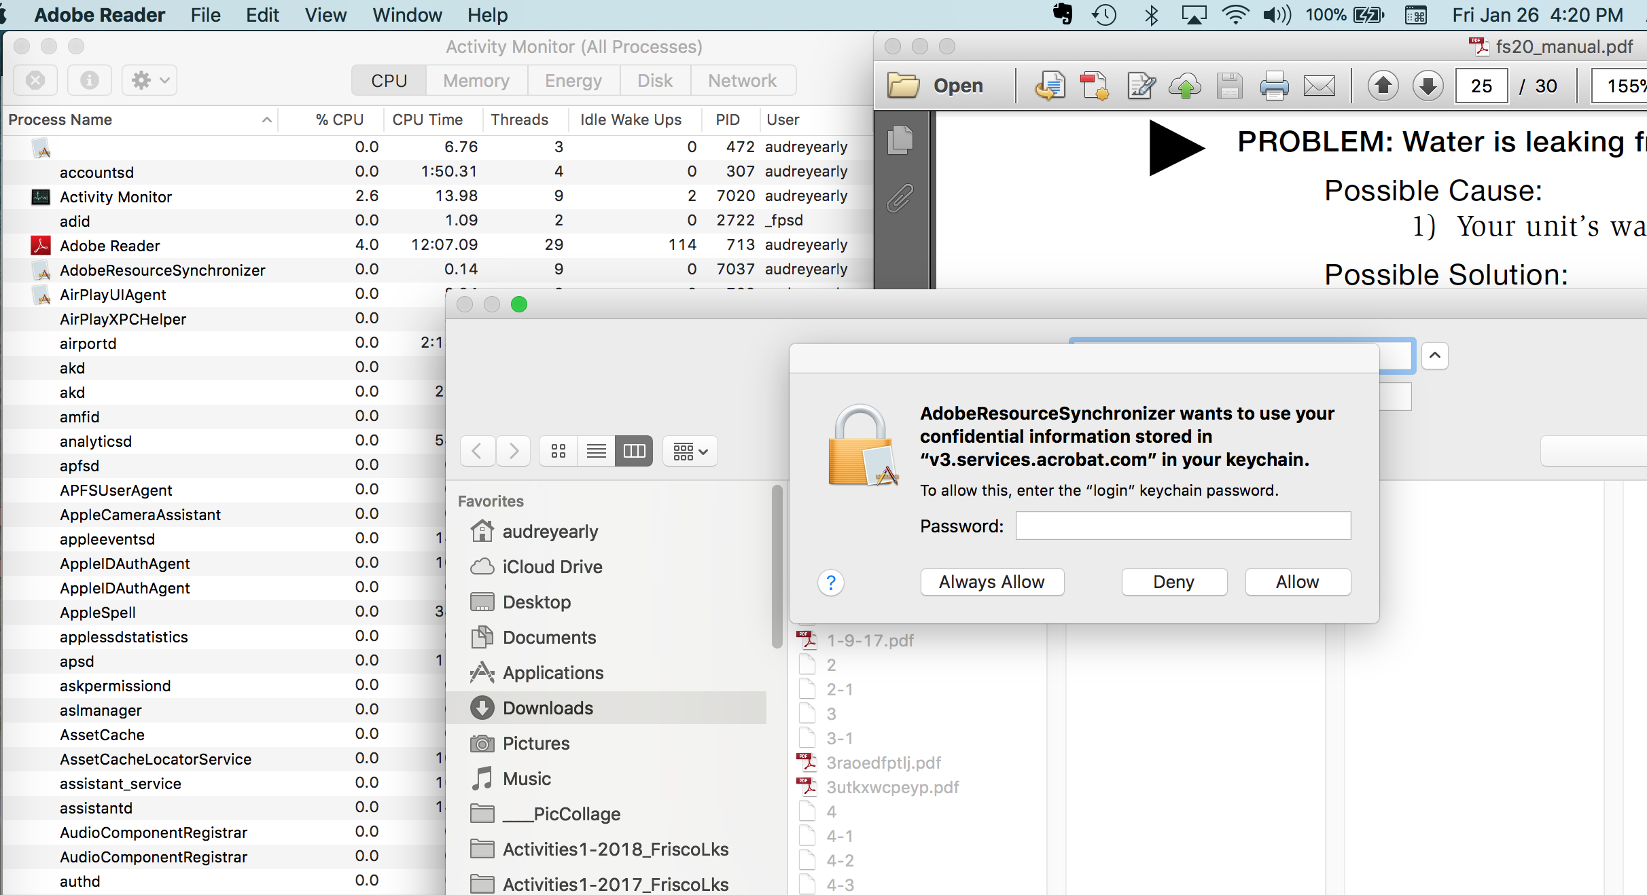Click the upload/share icon in Adobe Reader toolbar
1647x895 pixels.
[x=1185, y=86]
